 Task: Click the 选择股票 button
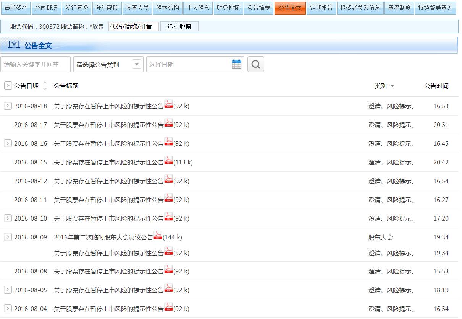pyautogui.click(x=179, y=26)
